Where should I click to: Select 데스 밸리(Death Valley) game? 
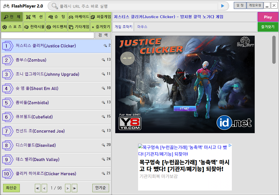tap(56, 160)
